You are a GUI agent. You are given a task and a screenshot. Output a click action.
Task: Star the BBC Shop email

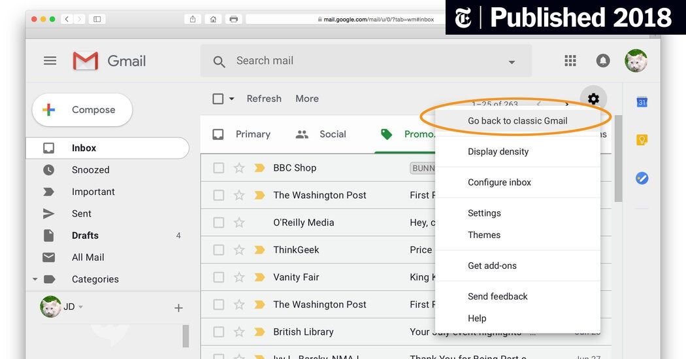239,167
